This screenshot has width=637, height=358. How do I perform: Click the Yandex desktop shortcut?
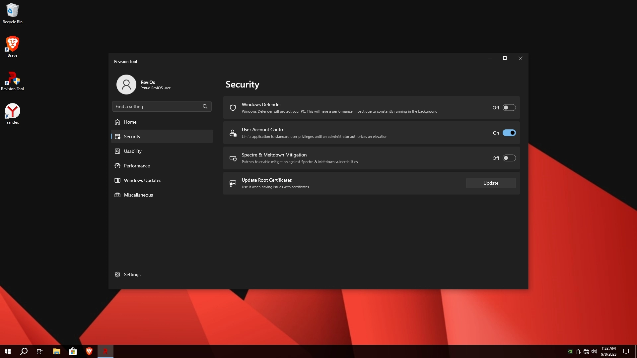(x=13, y=113)
